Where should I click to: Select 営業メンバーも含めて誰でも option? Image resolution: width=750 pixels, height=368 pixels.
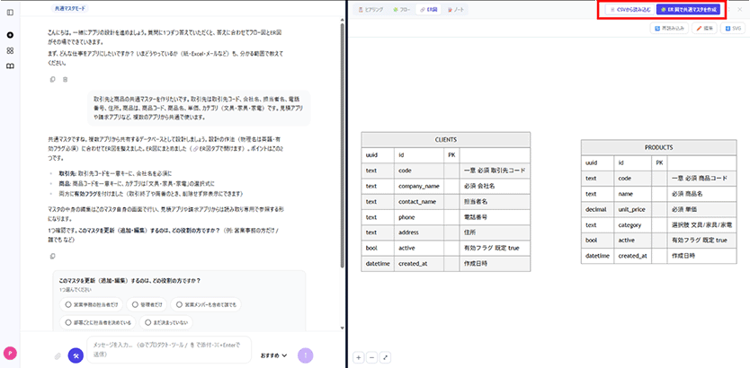(206, 304)
